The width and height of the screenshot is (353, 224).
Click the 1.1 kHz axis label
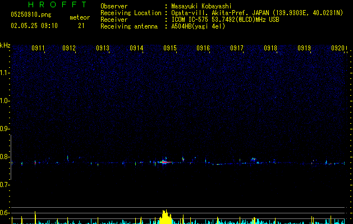pos(5,73)
